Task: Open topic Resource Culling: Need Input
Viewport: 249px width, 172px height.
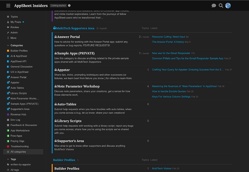Action: (x=168, y=37)
